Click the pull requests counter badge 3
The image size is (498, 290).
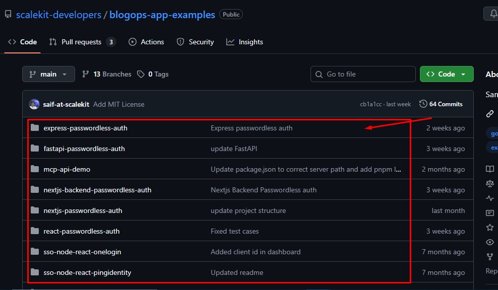point(111,42)
